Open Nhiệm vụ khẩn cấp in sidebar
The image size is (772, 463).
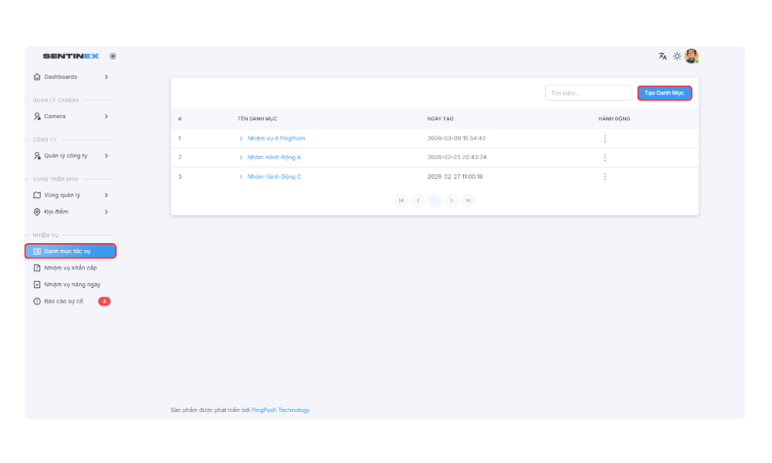70,268
